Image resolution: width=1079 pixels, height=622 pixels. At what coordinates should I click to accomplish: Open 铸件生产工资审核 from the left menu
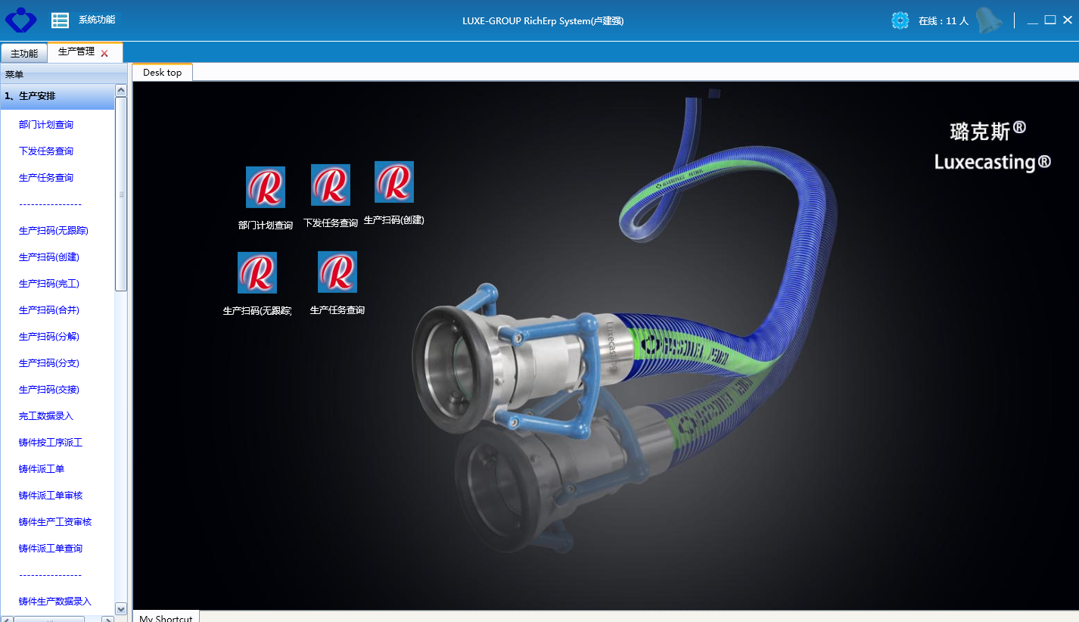pos(55,522)
